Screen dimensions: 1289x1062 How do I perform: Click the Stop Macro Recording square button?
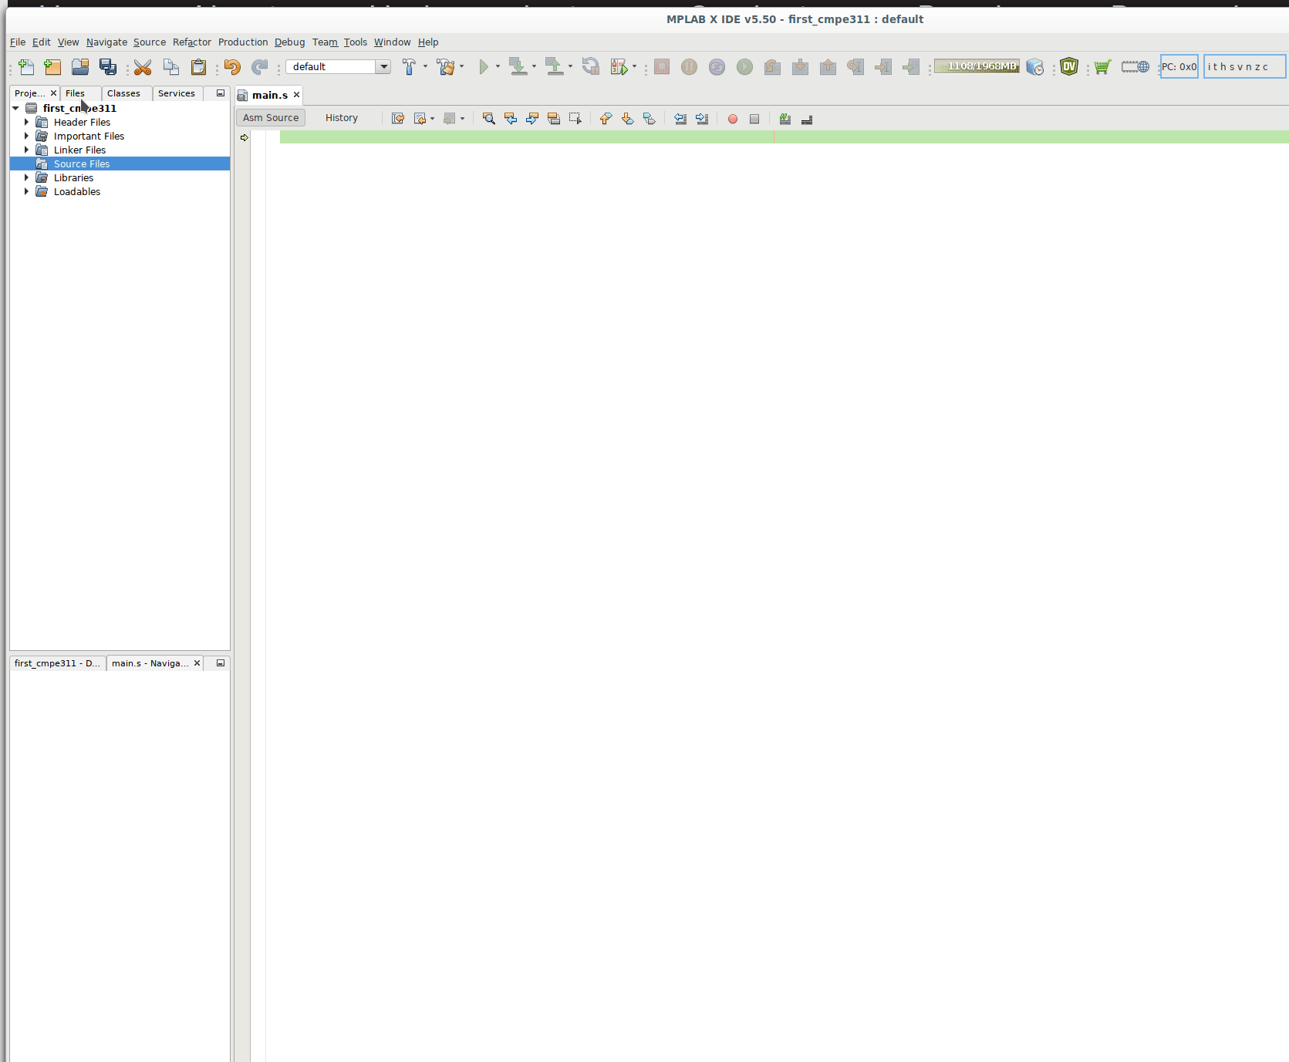tap(754, 119)
